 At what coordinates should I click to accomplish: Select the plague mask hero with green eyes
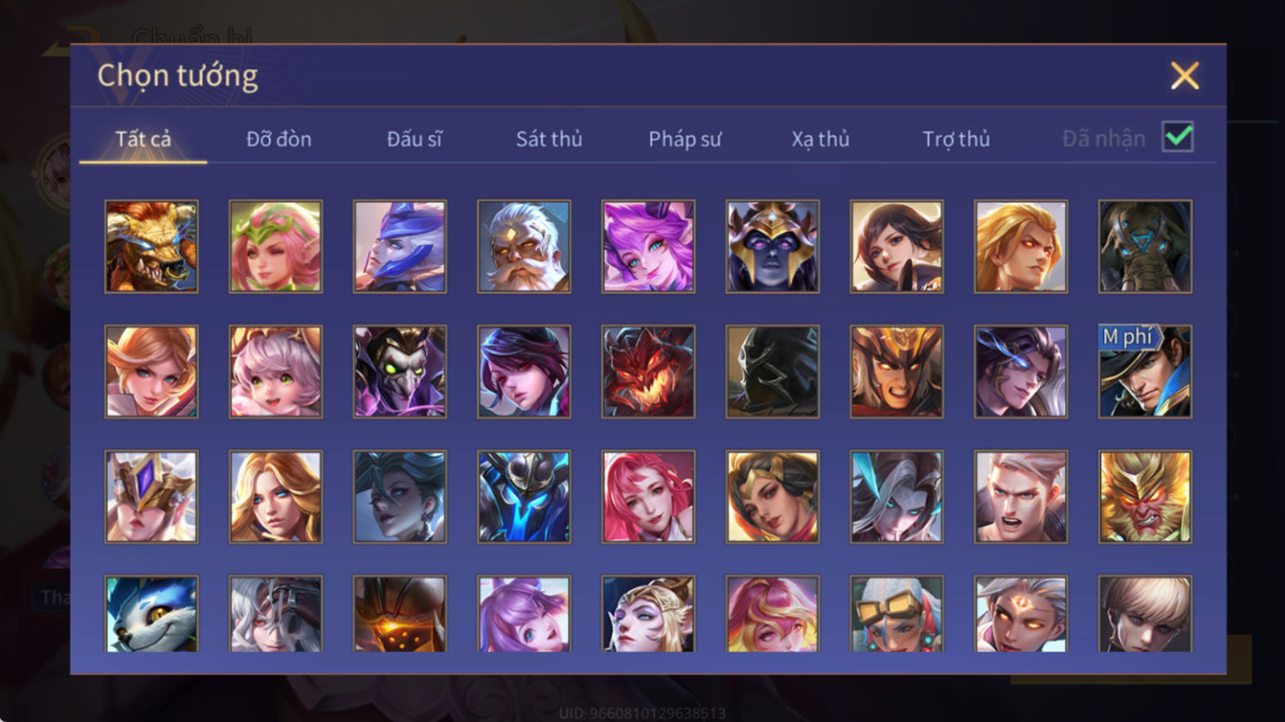coord(400,371)
